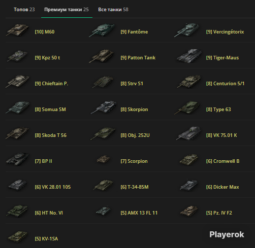This screenshot has height=248, width=255.
Task: Click the Fantôme tank icon
Action: tap(102, 30)
